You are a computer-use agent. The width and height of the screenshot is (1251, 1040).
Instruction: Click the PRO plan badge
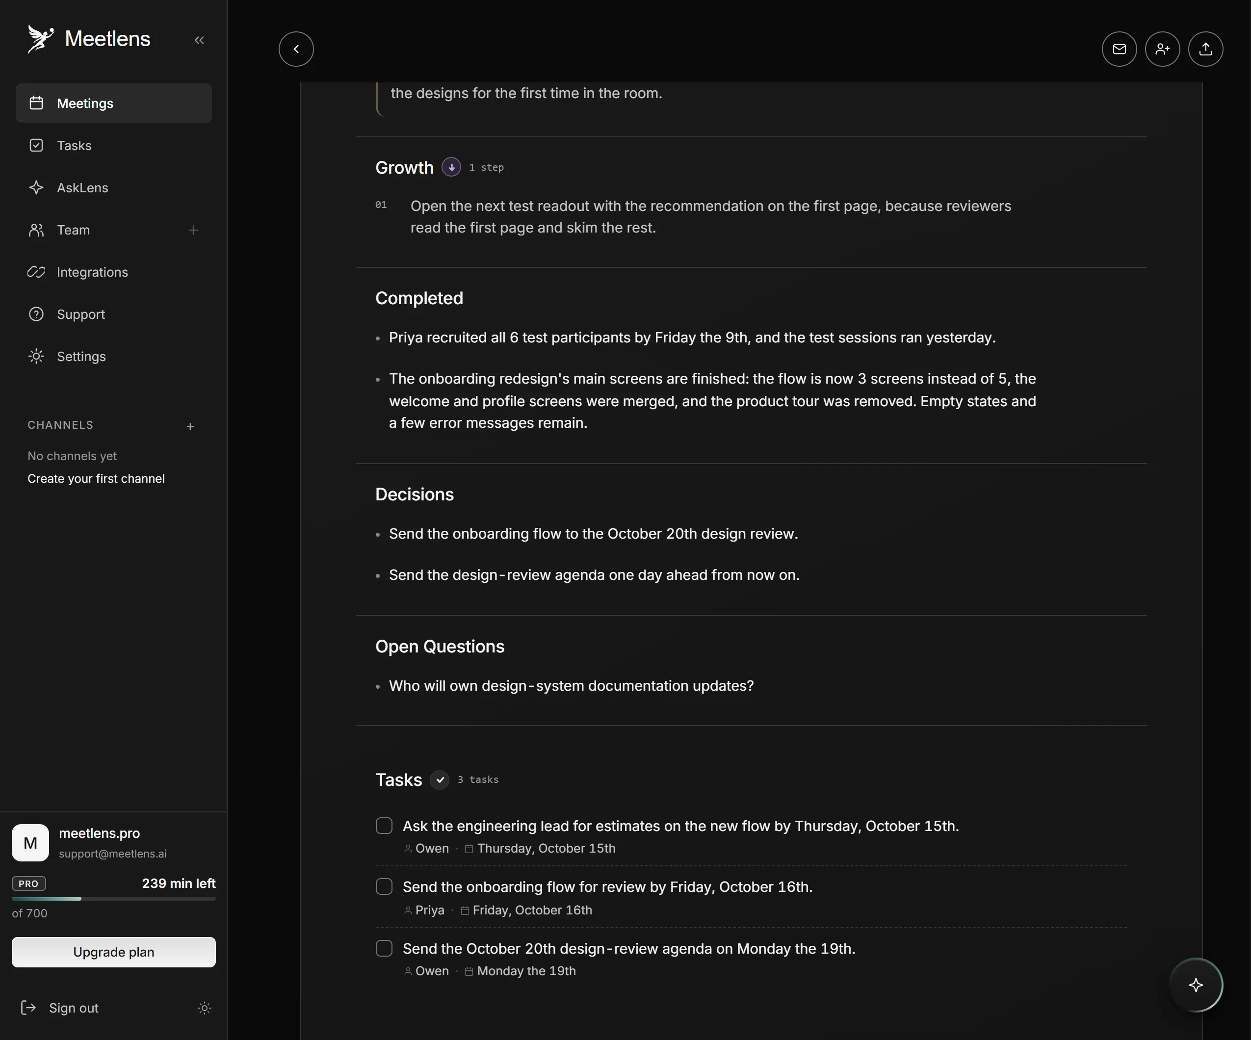28,884
